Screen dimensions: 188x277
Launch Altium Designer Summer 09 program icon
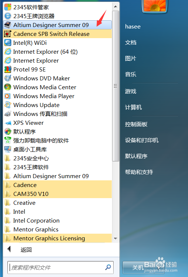(8, 25)
